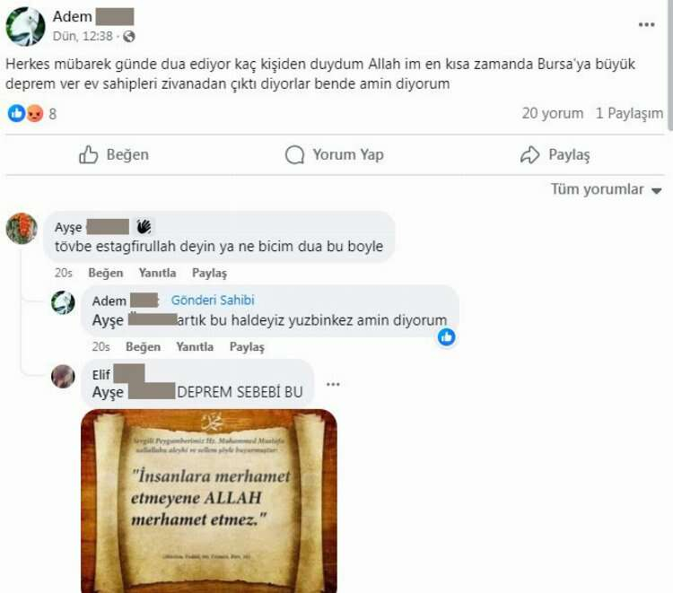This screenshot has width=673, height=593.
Task: Open like reaction icon under the post
Action: [16, 114]
